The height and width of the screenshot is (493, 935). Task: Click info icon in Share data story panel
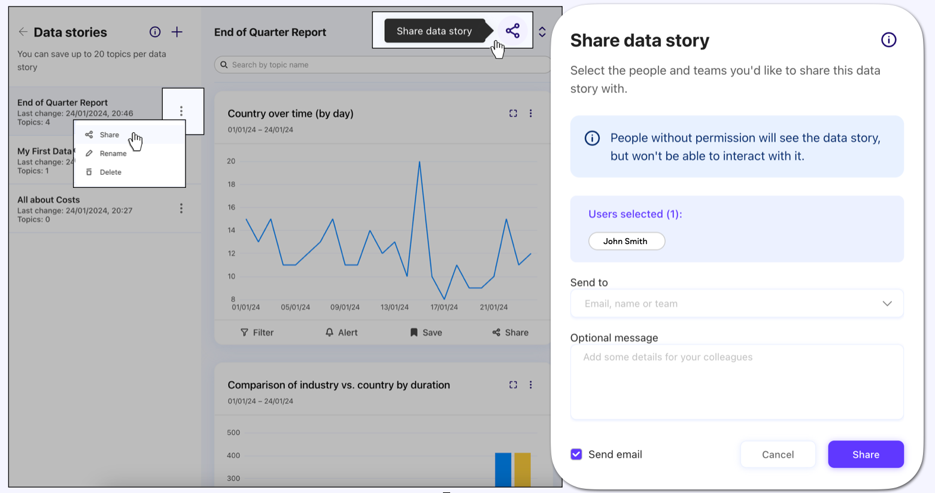(x=888, y=40)
